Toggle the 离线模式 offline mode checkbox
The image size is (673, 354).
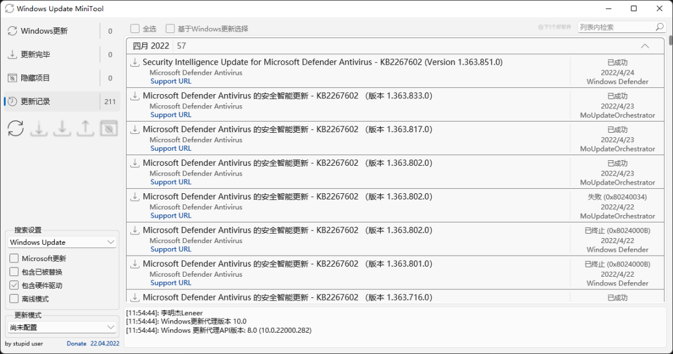pyautogui.click(x=14, y=299)
